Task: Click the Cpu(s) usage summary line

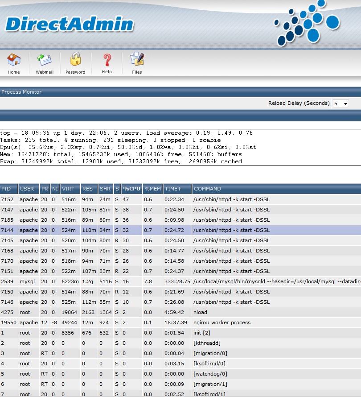Action: pos(128,147)
